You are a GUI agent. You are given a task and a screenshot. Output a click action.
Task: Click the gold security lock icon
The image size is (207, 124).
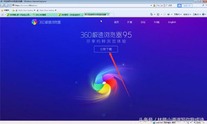[154, 6]
